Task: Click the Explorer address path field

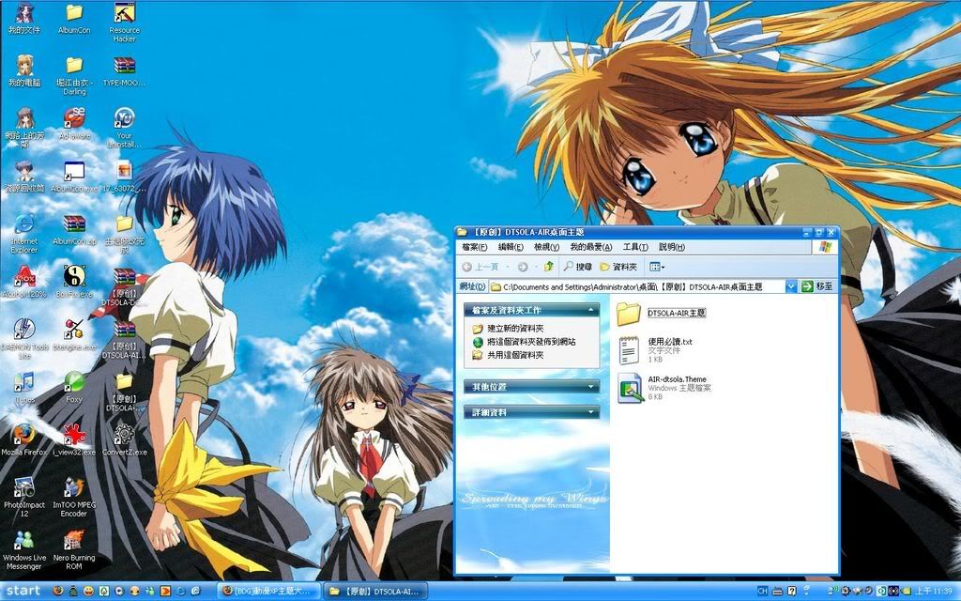Action: pyautogui.click(x=637, y=286)
